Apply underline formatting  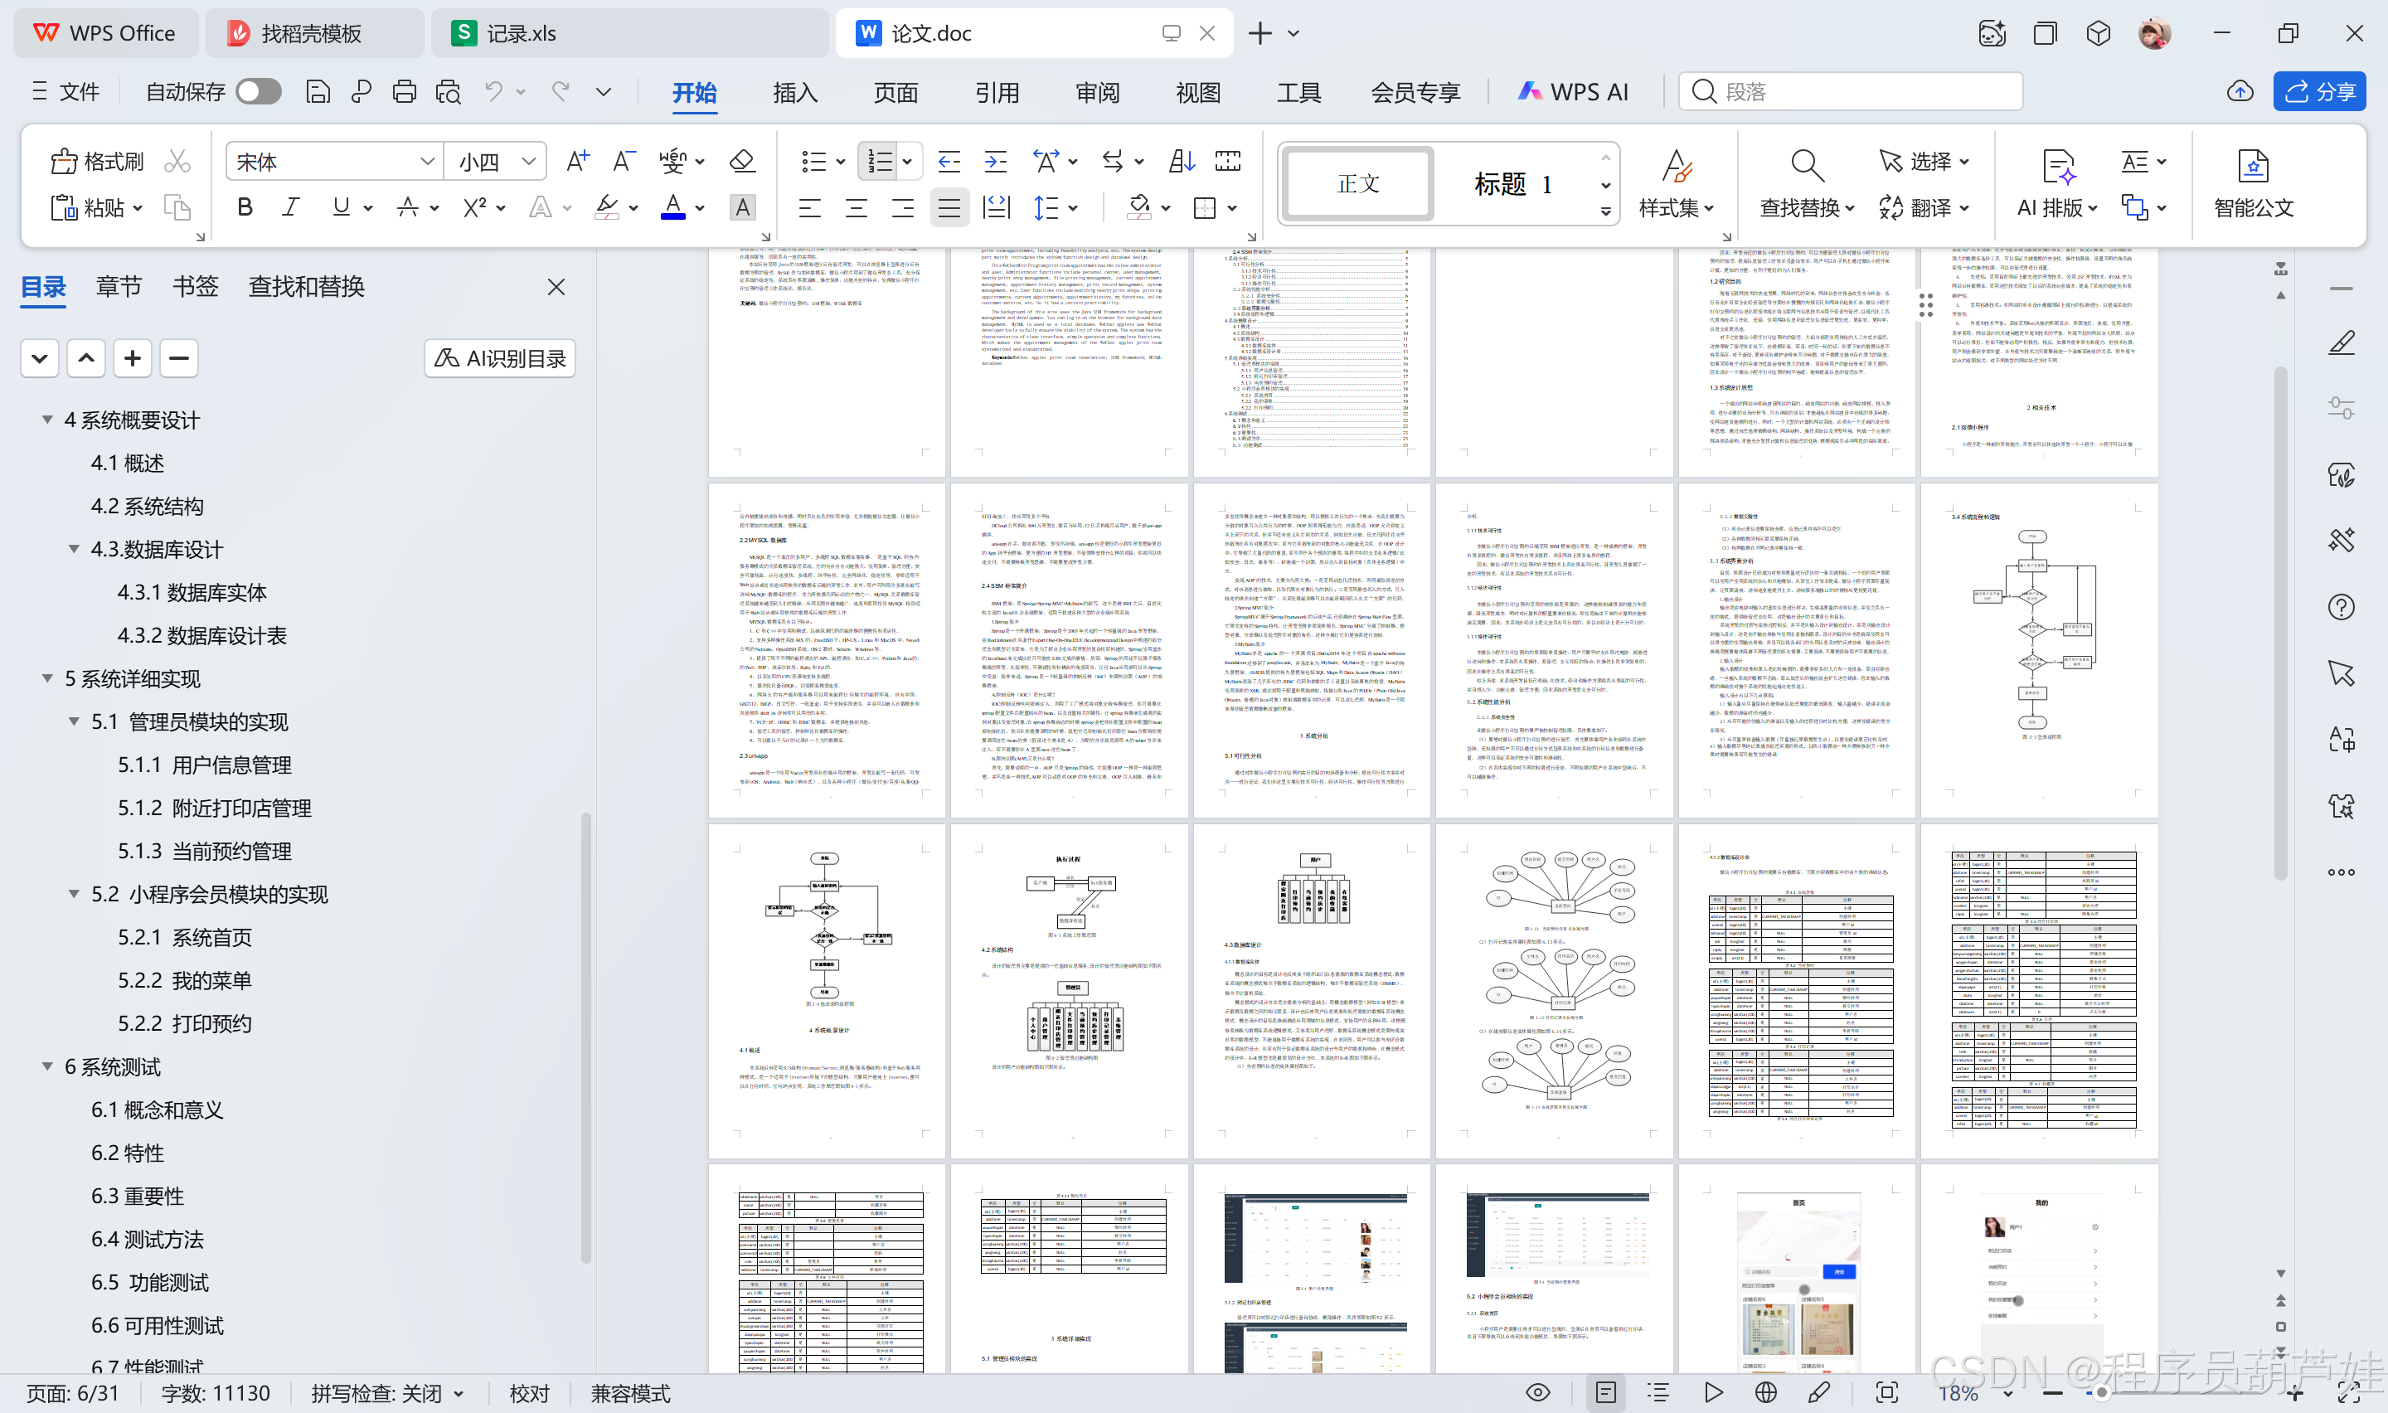click(x=341, y=207)
